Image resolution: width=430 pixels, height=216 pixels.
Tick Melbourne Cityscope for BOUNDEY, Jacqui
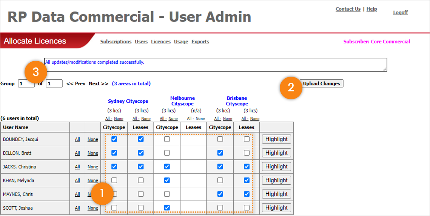click(167, 139)
